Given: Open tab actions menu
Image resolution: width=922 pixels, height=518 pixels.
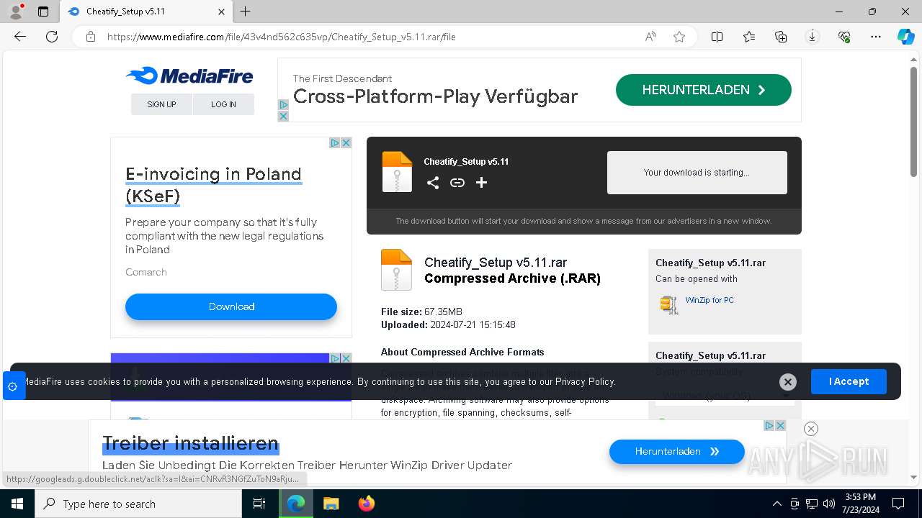Looking at the screenshot, I should 43,12.
